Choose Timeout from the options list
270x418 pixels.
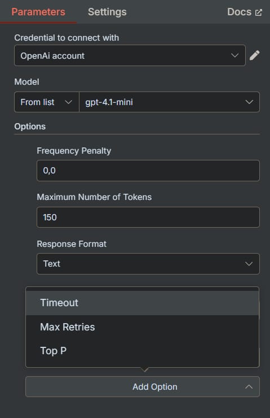coord(142,303)
